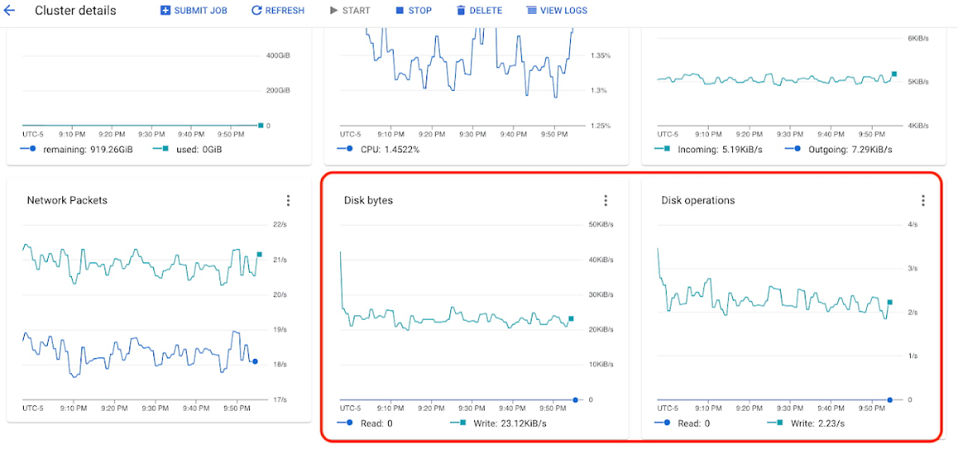This screenshot has width=958, height=454.
Task: Toggle 'Write: 23.12KiB/s' legend entry
Action: tap(498, 424)
